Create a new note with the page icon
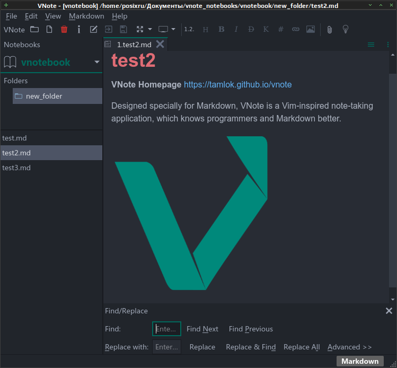The image size is (397, 368). tap(49, 29)
